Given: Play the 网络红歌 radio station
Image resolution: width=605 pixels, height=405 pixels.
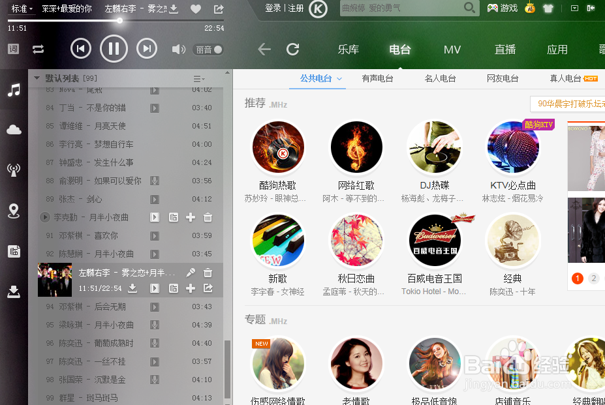Looking at the screenshot, I should pos(356,147).
